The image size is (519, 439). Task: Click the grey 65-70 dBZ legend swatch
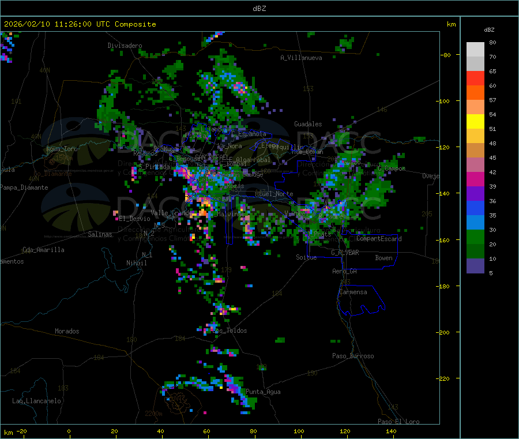[x=475, y=64]
